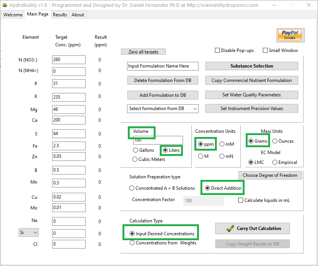This screenshot has height=266, width=318.
Task: Switch to the Results tab
Action: [60, 15]
